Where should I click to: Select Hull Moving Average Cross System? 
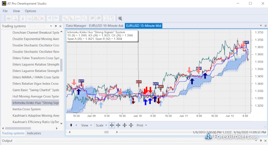point(36,96)
